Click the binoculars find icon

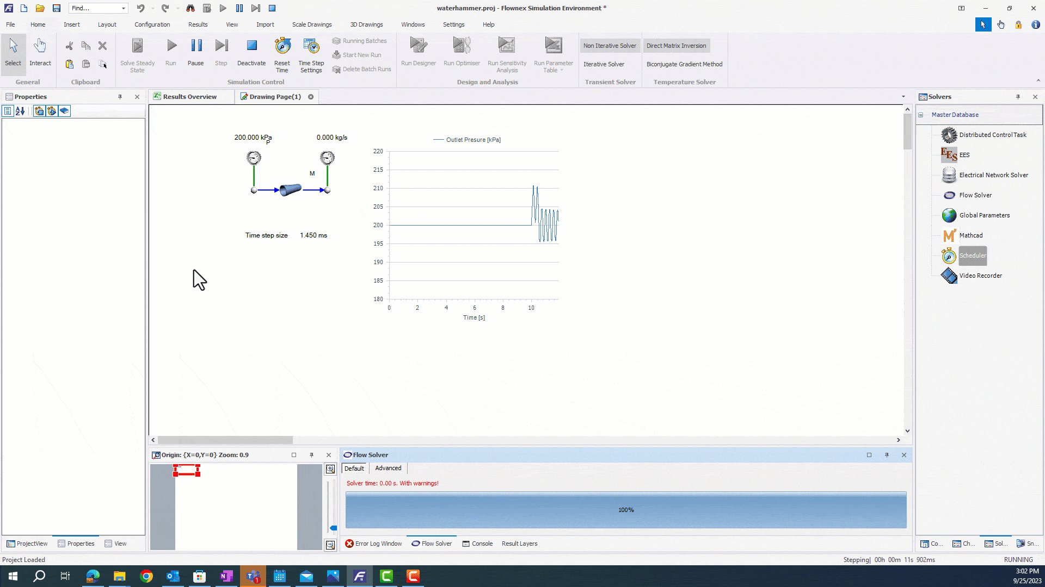point(190,8)
